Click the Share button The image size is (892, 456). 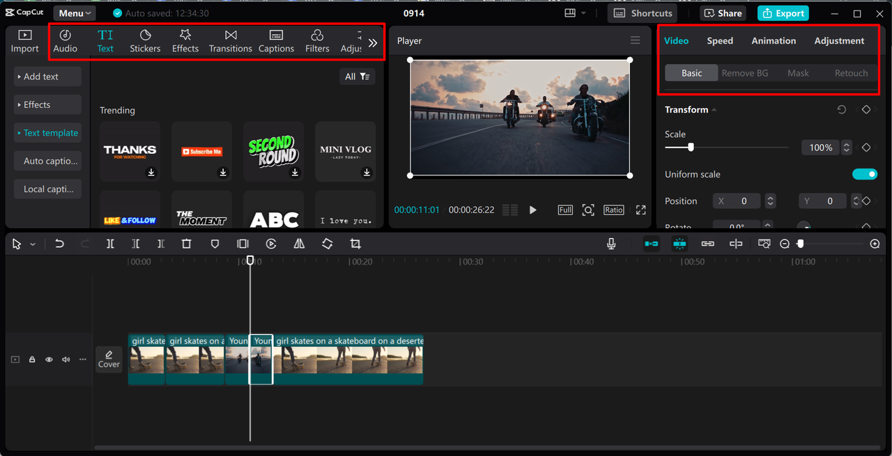(x=723, y=13)
